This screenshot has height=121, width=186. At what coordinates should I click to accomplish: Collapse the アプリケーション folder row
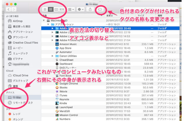(48, 24)
